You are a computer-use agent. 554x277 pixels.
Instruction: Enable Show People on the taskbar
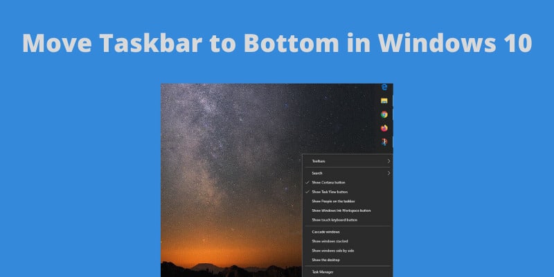point(348,202)
